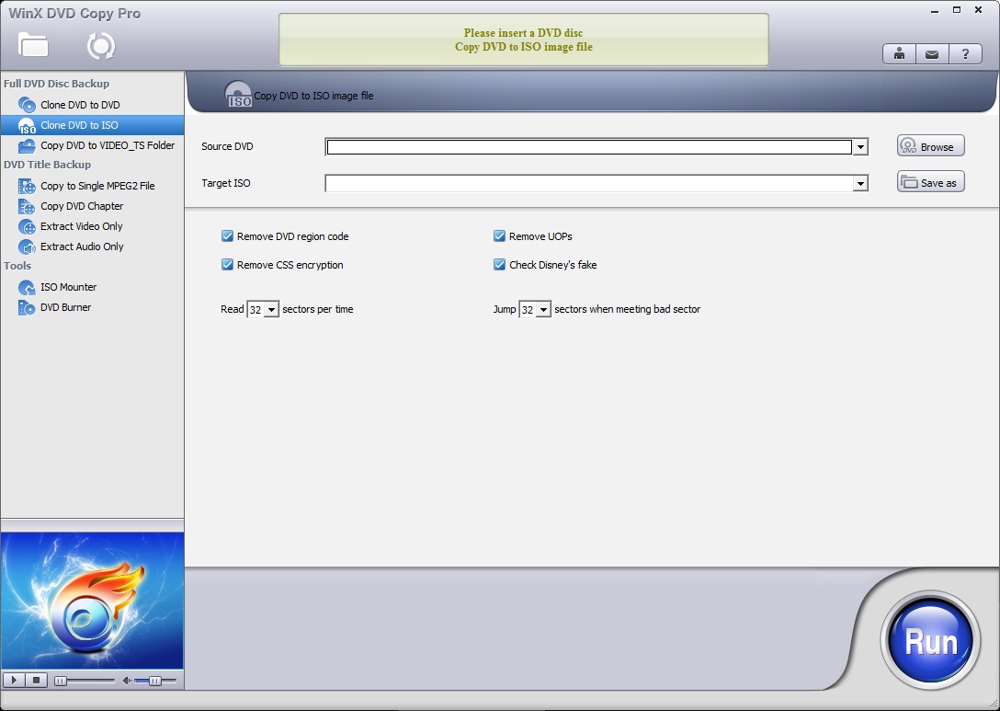This screenshot has height=711, width=1000.
Task: Click the "Copy DVD to ISO image file" panel title
Action: point(313,96)
